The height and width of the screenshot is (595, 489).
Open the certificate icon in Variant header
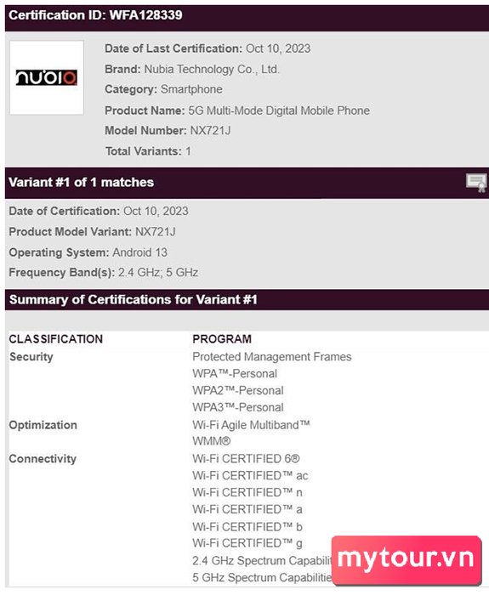[476, 183]
